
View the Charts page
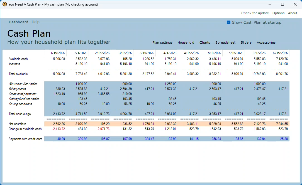[x=205, y=42]
